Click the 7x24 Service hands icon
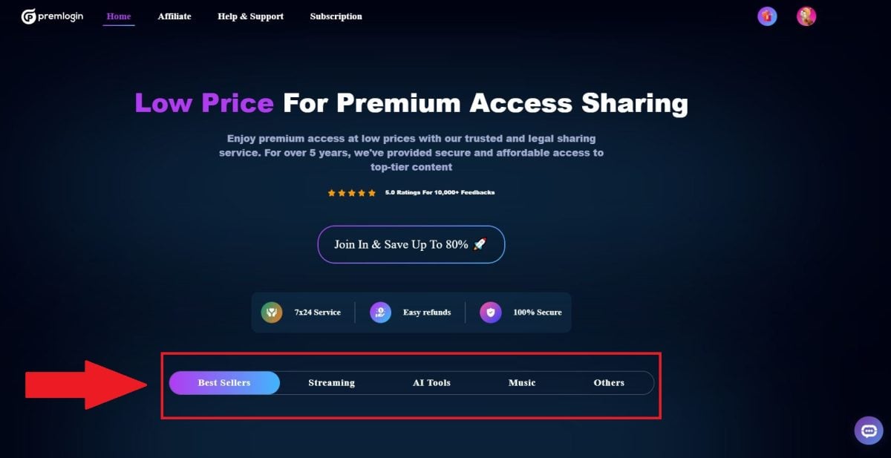Viewport: 891px width, 458px height. coord(272,312)
